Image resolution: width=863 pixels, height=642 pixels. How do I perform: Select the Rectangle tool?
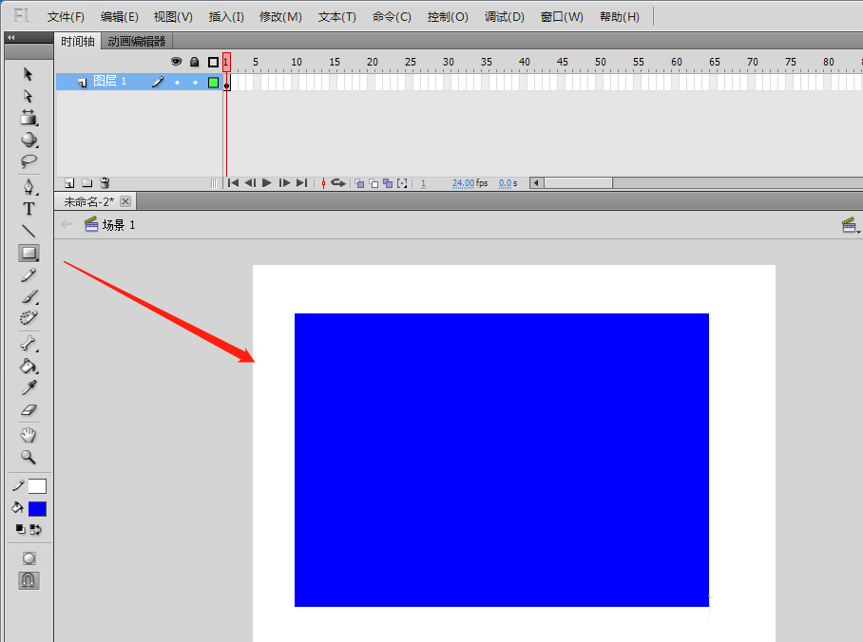tap(29, 253)
